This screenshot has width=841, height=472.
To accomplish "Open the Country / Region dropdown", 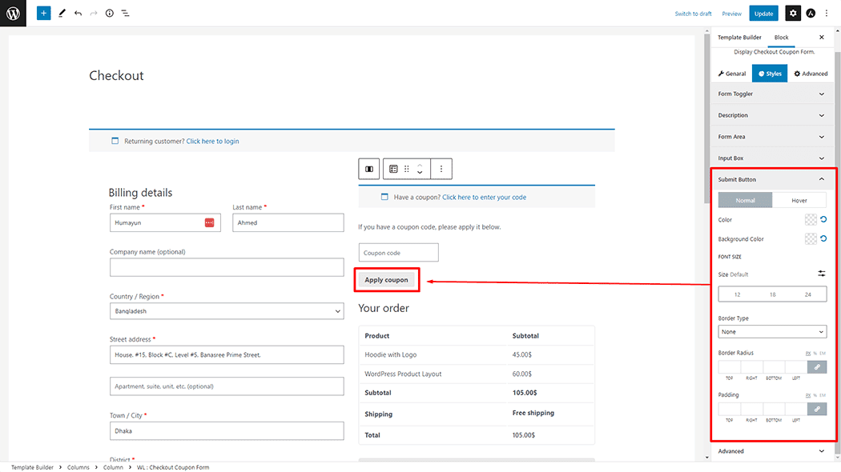I will click(227, 311).
